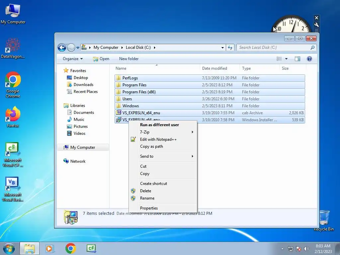Screen dimensions: 340x255
Task: Open the Organize dropdown menu
Action: pyautogui.click(x=73, y=59)
